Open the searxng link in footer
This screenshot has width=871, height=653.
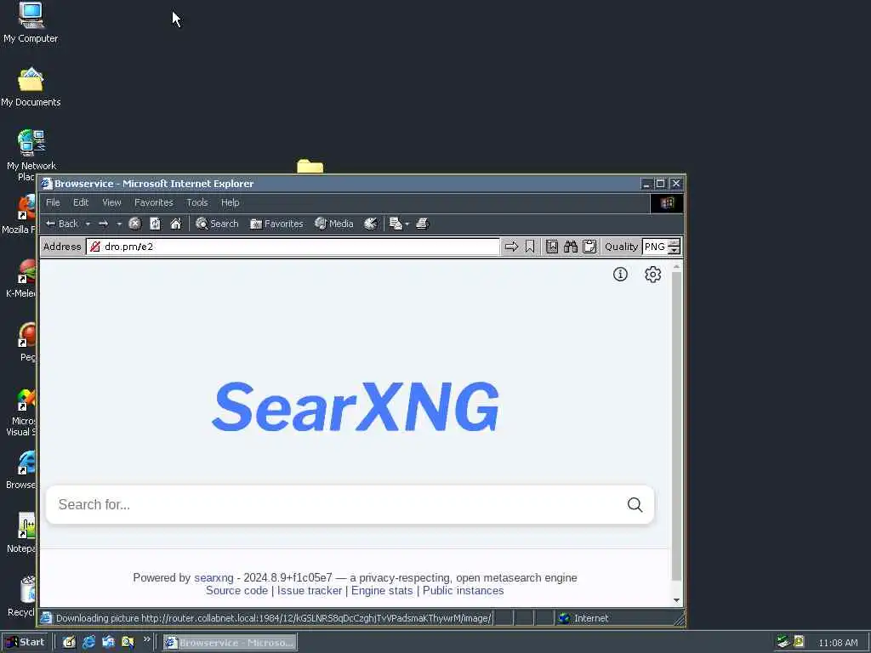(x=213, y=578)
